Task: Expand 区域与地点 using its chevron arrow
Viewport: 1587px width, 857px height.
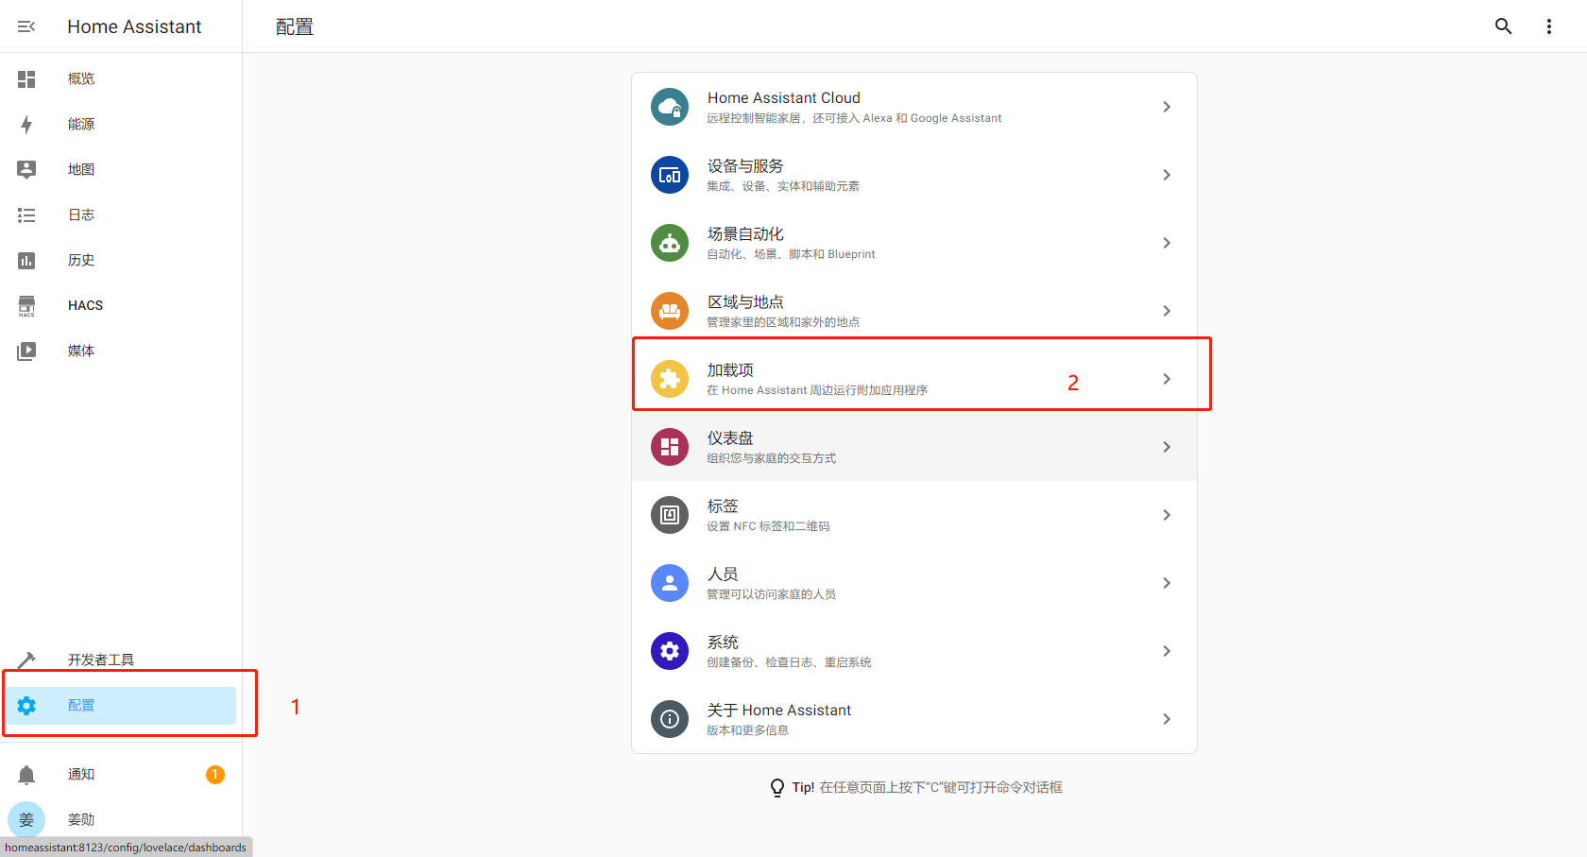Action: [1167, 311]
